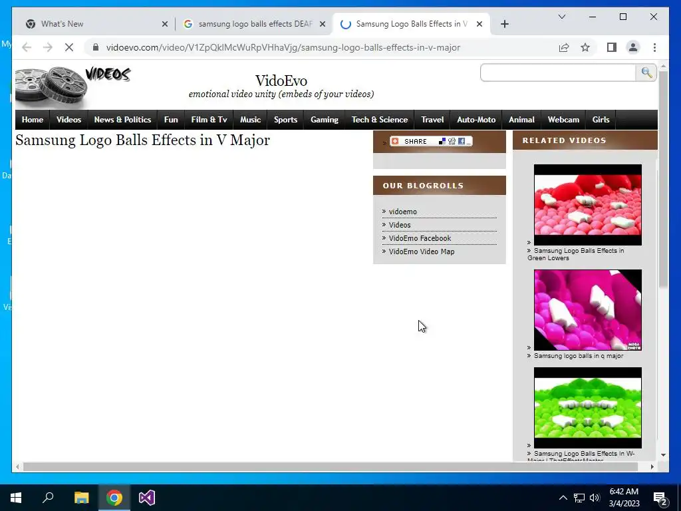
Task: Open the notification center
Action: pyautogui.click(x=660, y=498)
